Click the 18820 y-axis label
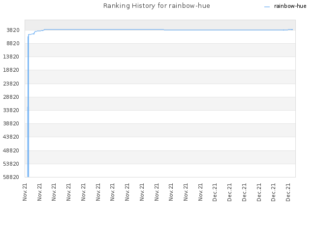This screenshot has width=315, height=236. [11, 70]
